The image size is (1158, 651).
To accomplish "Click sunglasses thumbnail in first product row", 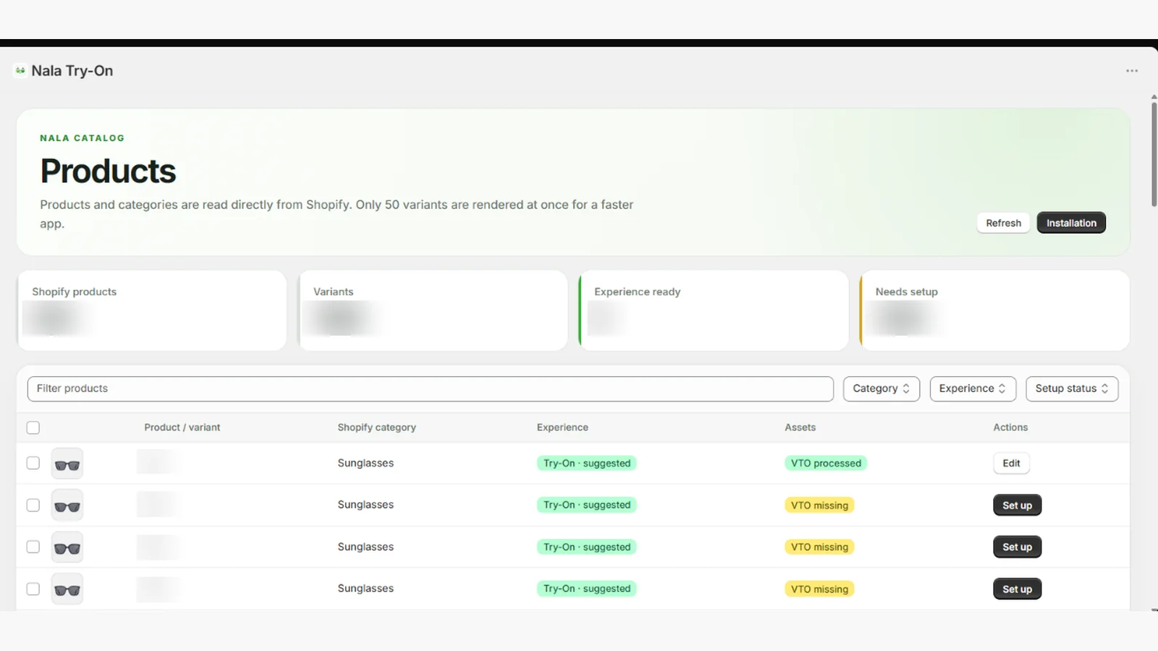I will click(67, 464).
